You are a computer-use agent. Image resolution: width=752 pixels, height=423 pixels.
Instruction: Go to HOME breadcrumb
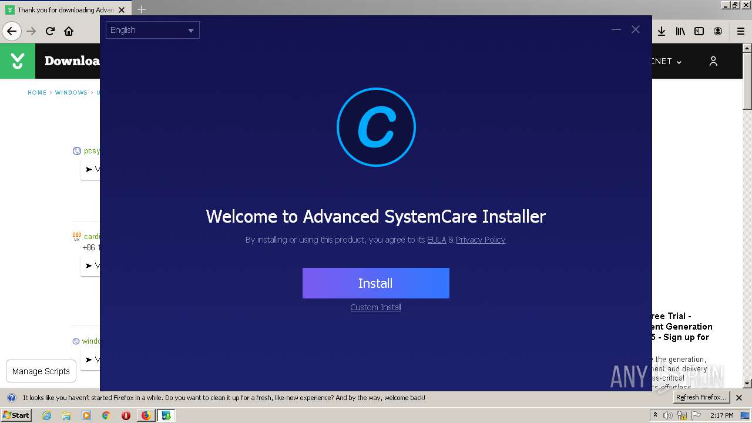[37, 93]
